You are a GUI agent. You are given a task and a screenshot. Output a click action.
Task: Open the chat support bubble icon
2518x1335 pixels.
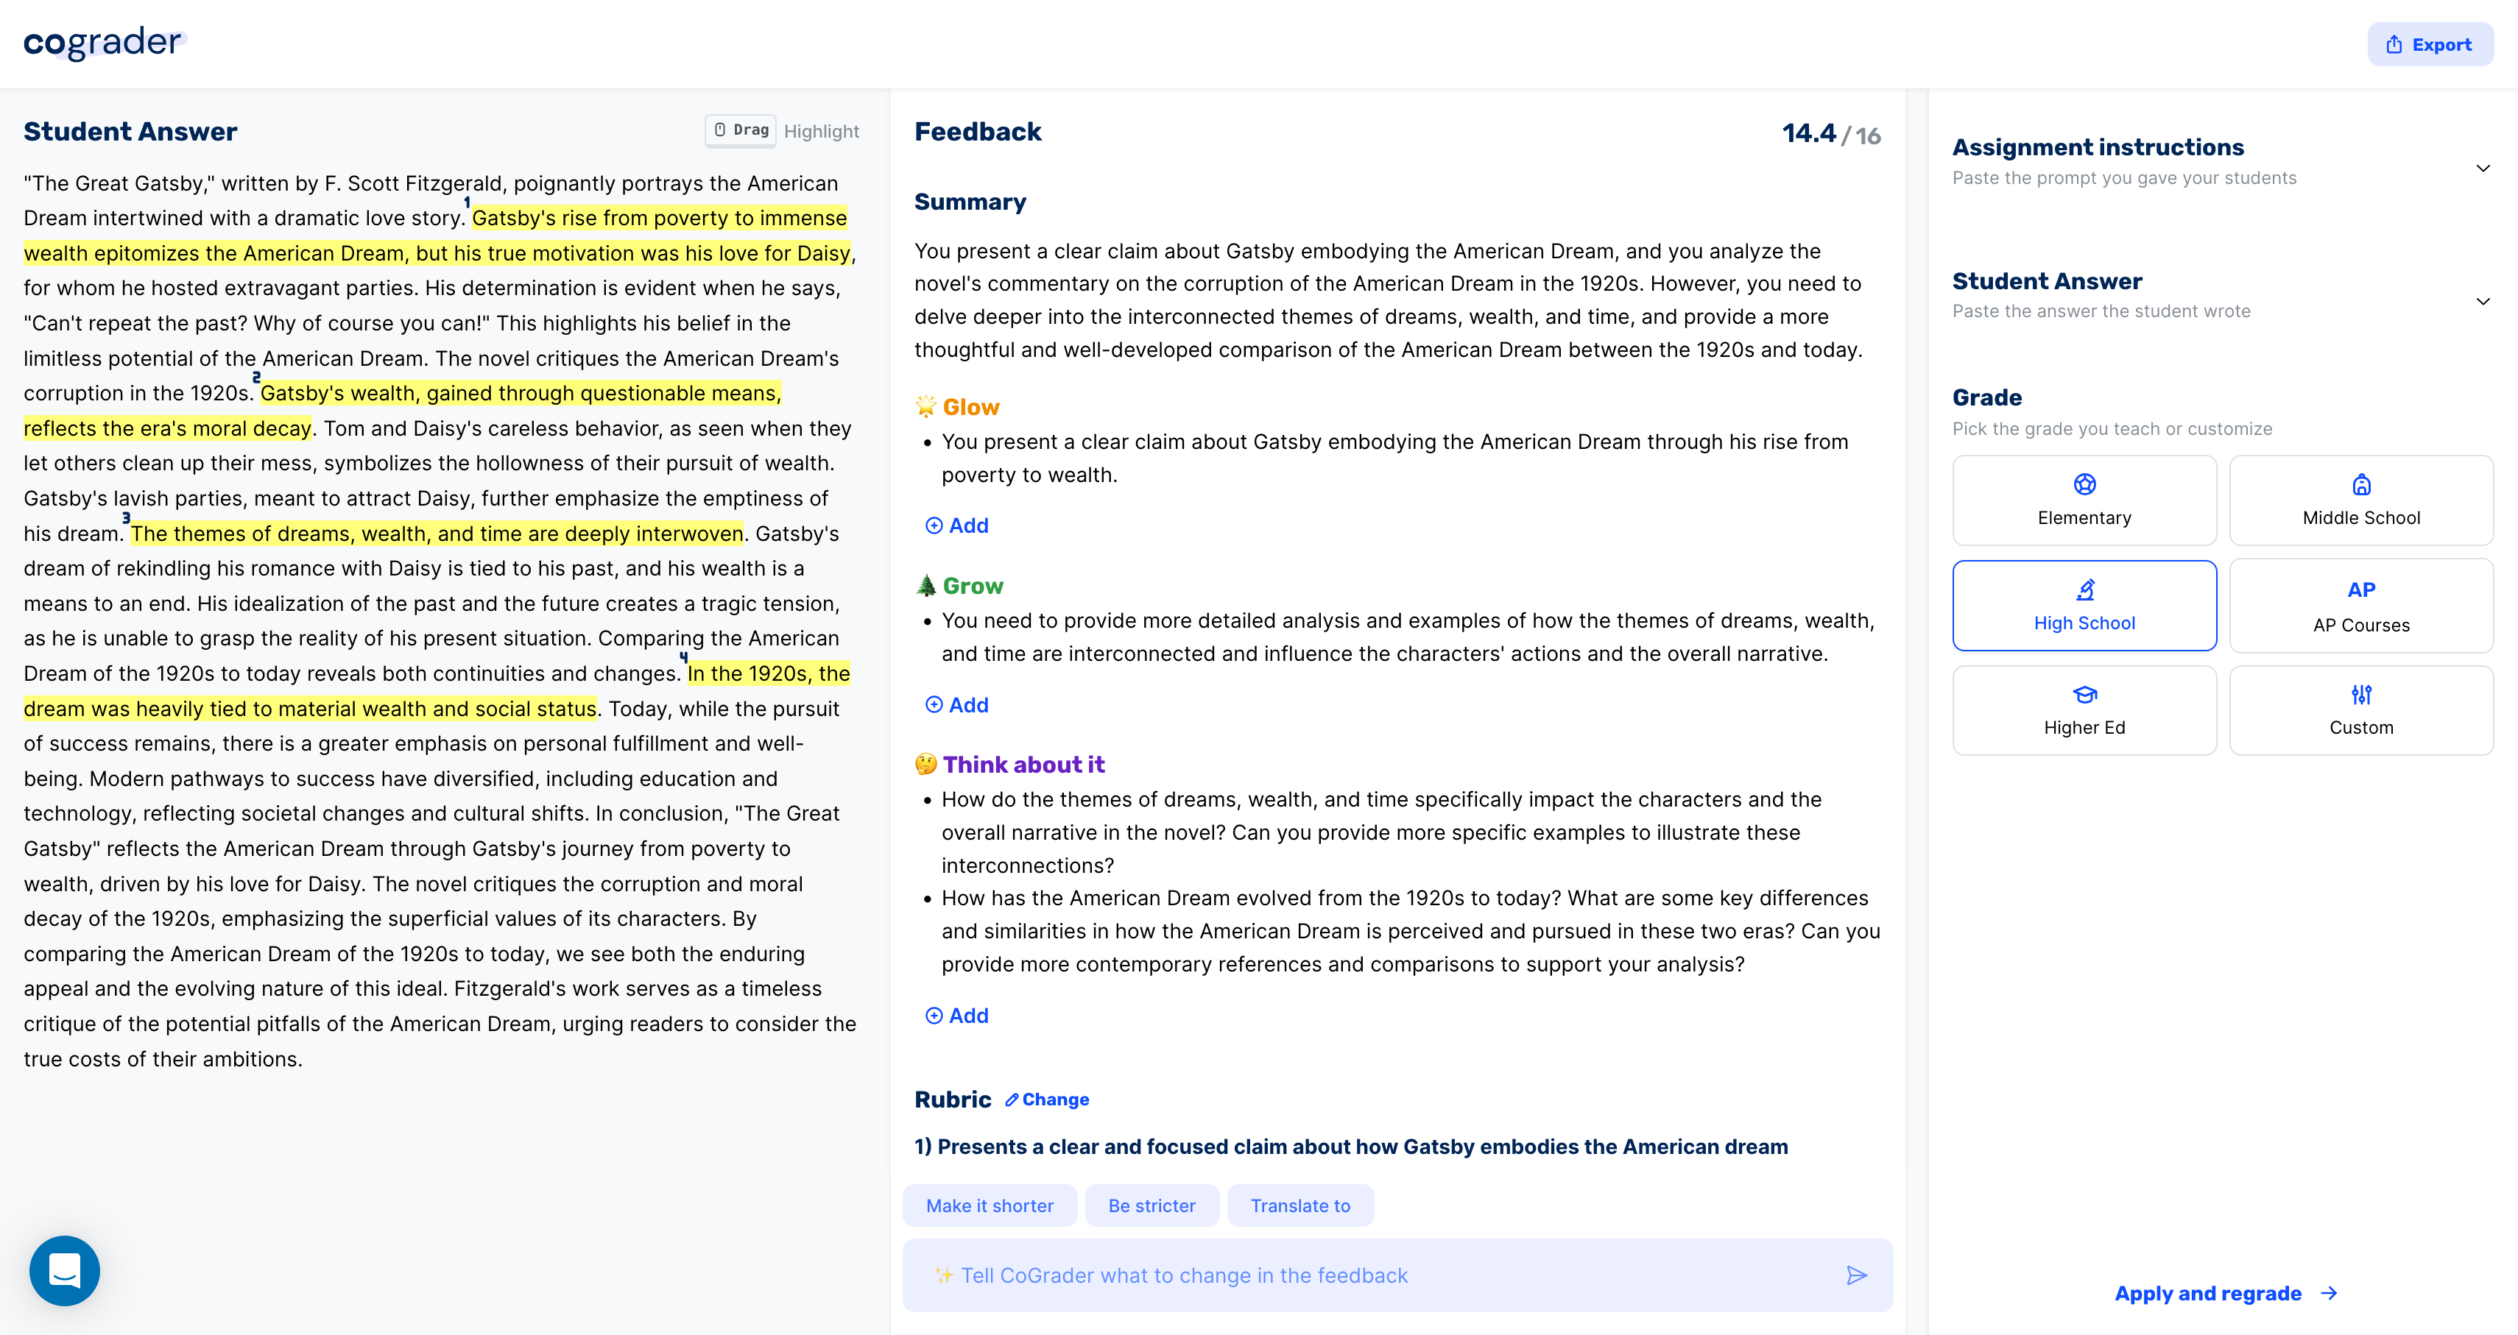(65, 1270)
